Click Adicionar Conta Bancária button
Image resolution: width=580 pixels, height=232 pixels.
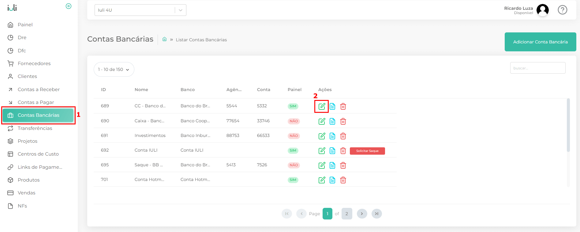point(540,42)
